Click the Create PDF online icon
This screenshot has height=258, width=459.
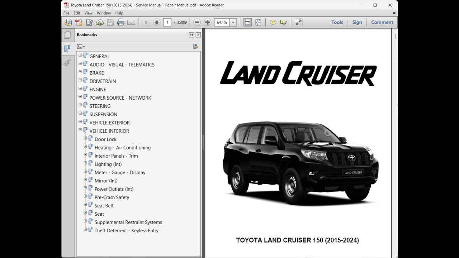click(x=79, y=22)
